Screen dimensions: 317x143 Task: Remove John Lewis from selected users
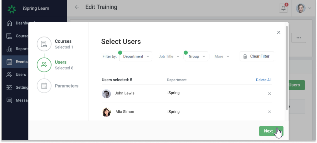click(x=269, y=93)
